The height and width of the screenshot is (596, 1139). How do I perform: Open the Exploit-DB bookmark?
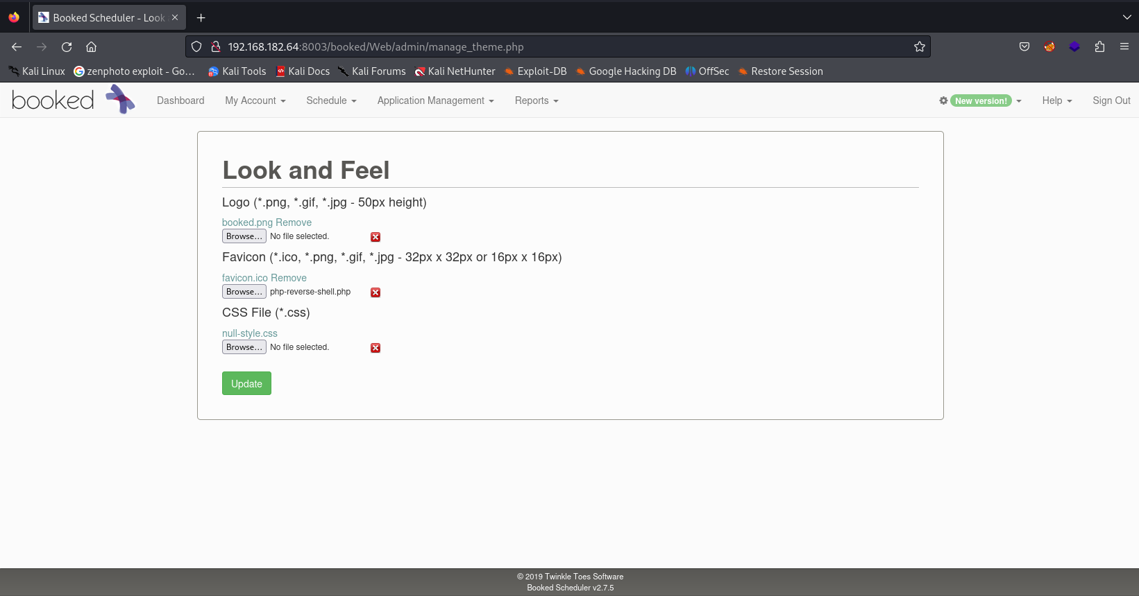(x=535, y=71)
